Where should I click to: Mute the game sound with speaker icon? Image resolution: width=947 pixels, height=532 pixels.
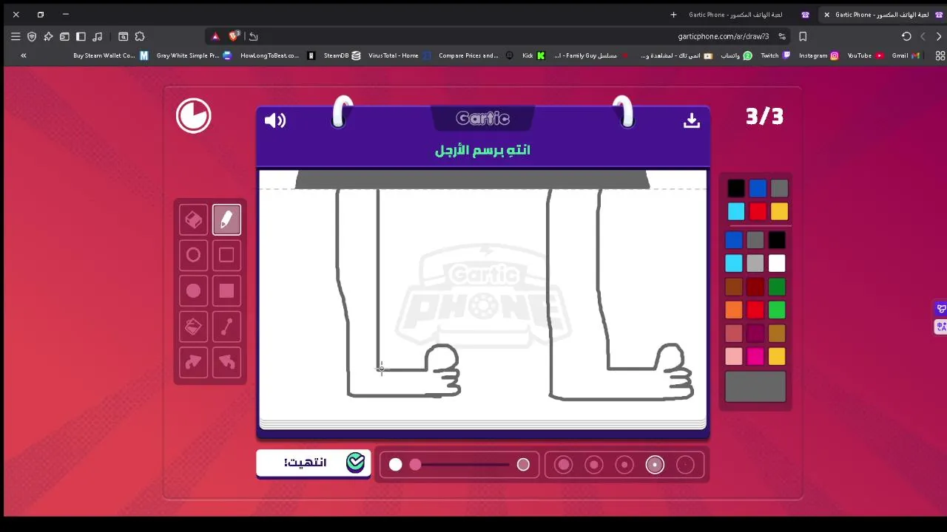point(275,120)
